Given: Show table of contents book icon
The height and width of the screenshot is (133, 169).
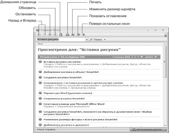Looking at the screenshot, I should (x=78, y=35).
